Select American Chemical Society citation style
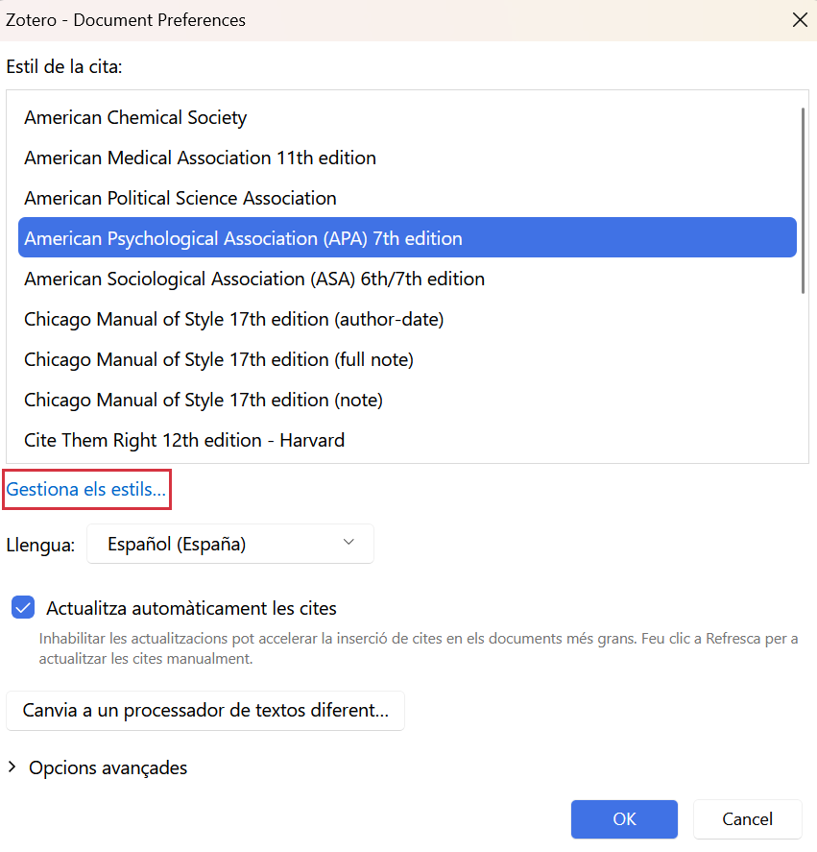Image resolution: width=817 pixels, height=852 pixels. click(x=407, y=117)
